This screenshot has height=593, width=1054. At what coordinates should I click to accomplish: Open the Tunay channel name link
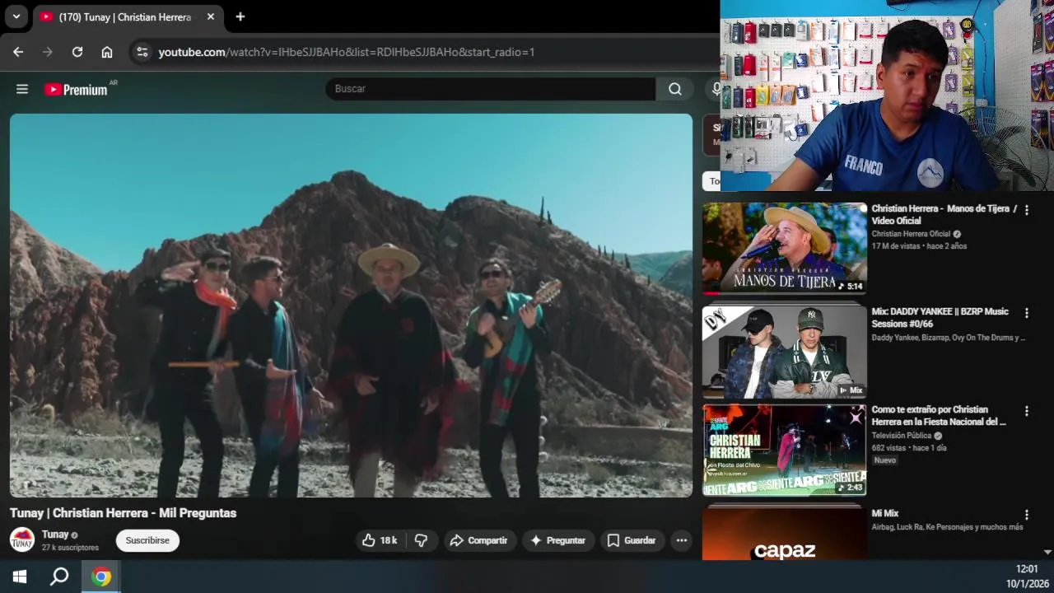point(55,535)
